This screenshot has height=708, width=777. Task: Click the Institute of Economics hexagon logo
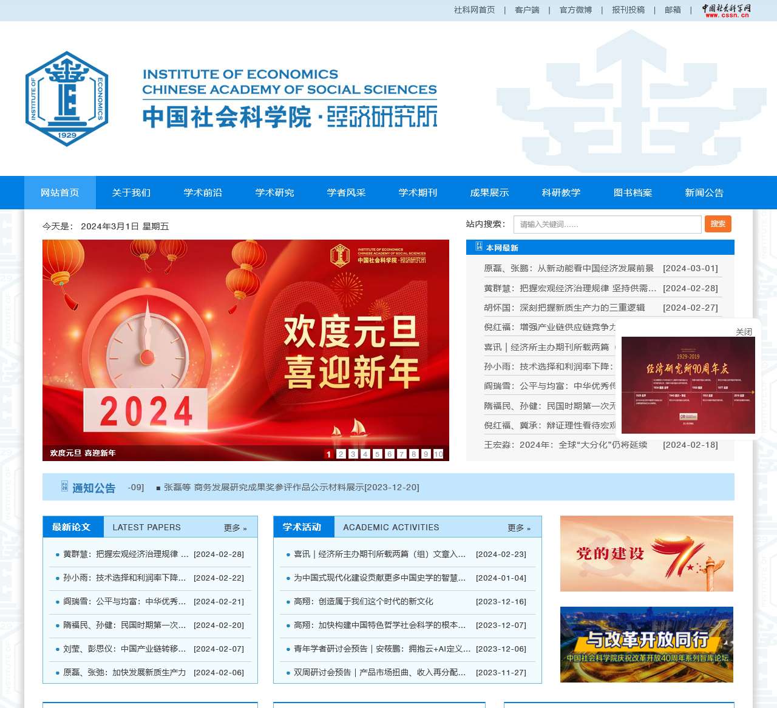tap(67, 99)
